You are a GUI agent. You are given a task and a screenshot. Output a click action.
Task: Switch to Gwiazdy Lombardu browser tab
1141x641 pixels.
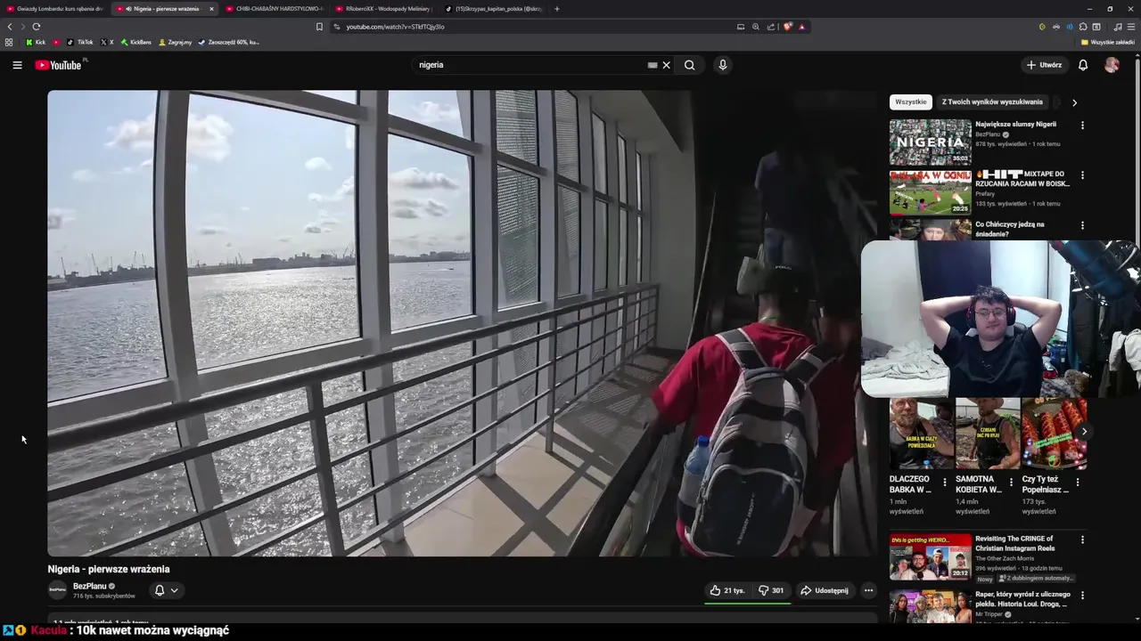point(54,9)
